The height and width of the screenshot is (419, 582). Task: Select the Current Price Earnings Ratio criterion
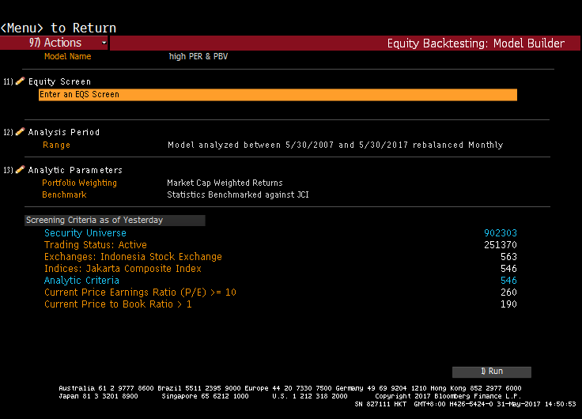140,293
